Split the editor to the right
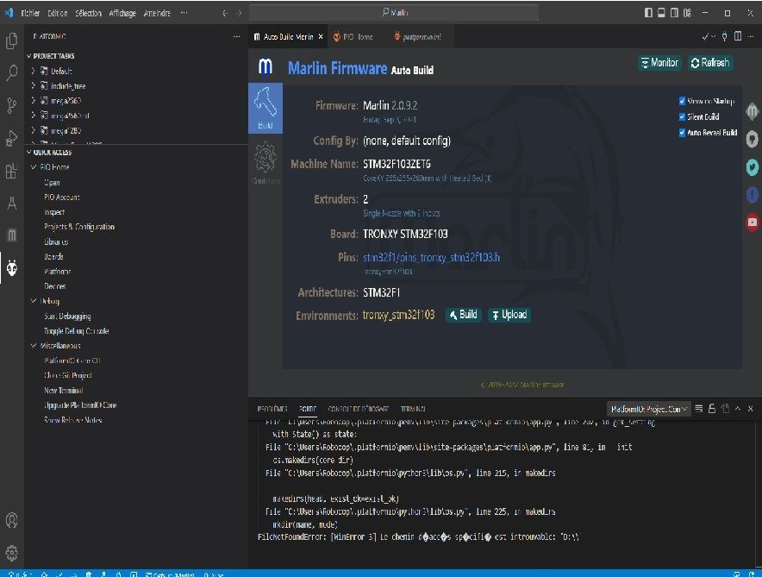Viewport: 762px width, 577px height. (x=738, y=36)
